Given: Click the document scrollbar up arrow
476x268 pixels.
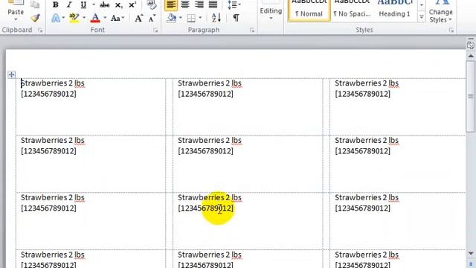Looking at the screenshot, I should click(x=471, y=57).
